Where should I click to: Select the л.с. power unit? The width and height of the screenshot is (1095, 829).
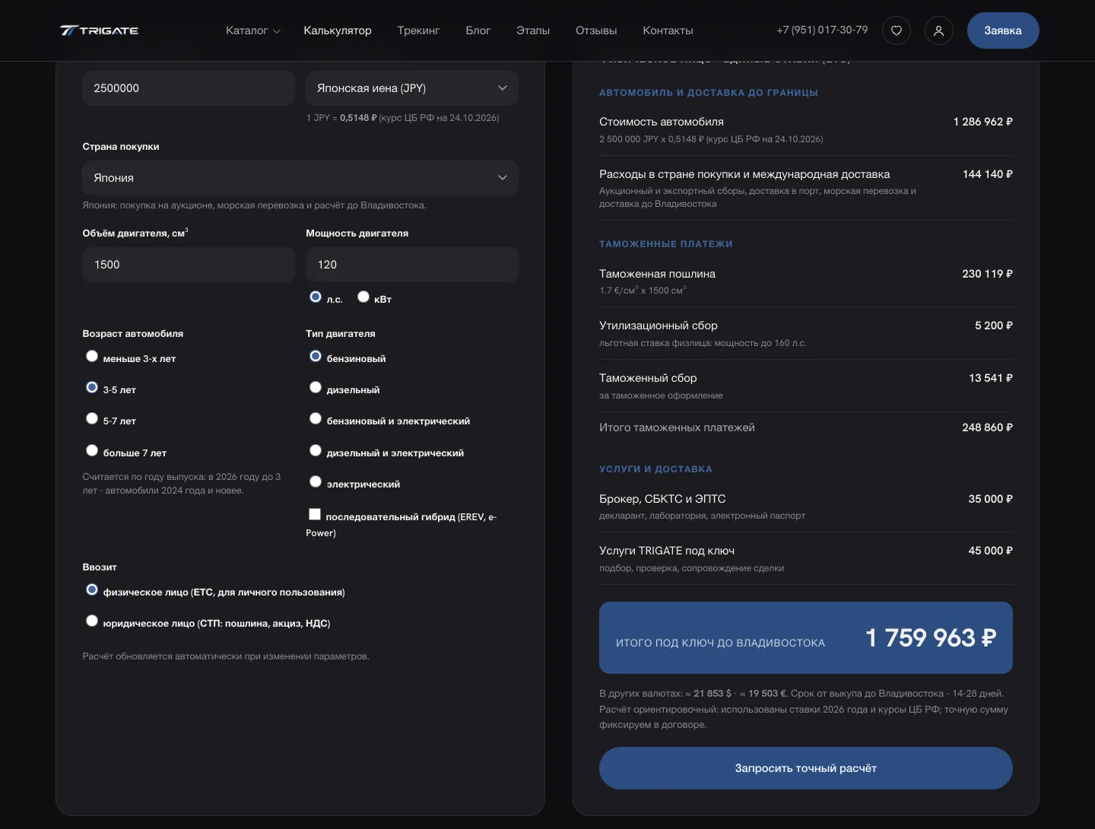click(316, 297)
